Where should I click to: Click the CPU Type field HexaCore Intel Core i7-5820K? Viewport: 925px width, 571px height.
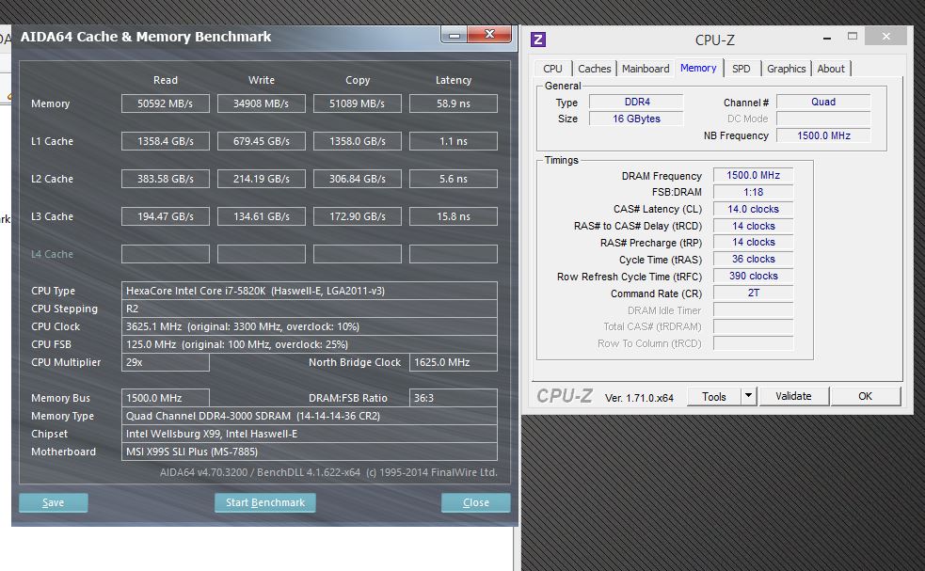pyautogui.click(x=310, y=291)
